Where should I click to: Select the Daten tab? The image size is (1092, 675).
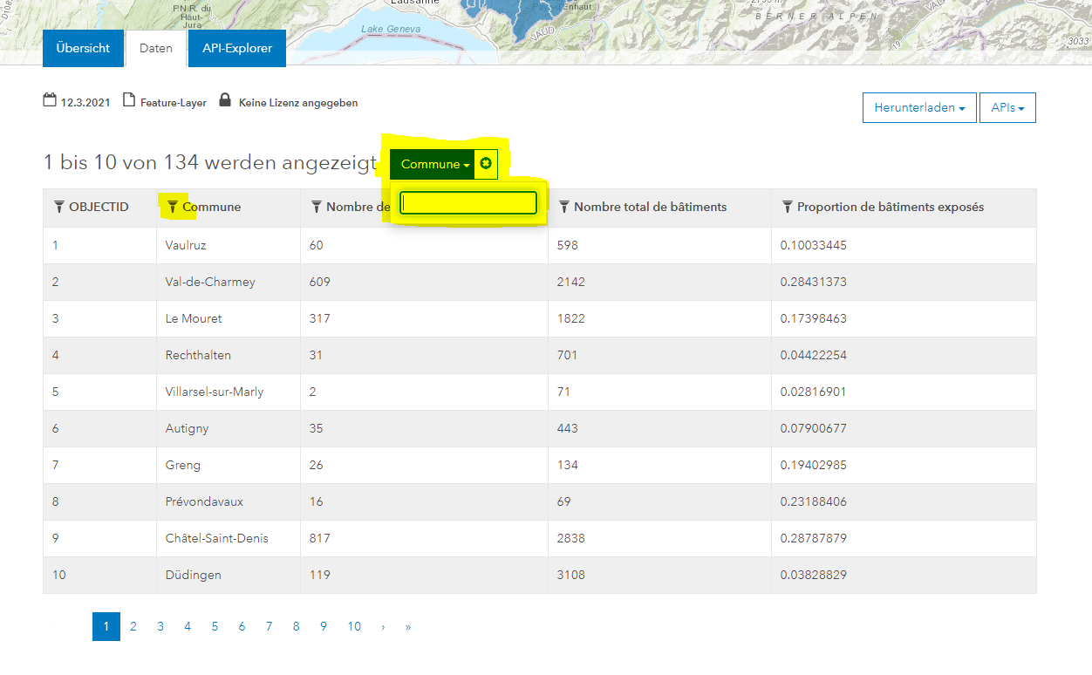click(156, 48)
